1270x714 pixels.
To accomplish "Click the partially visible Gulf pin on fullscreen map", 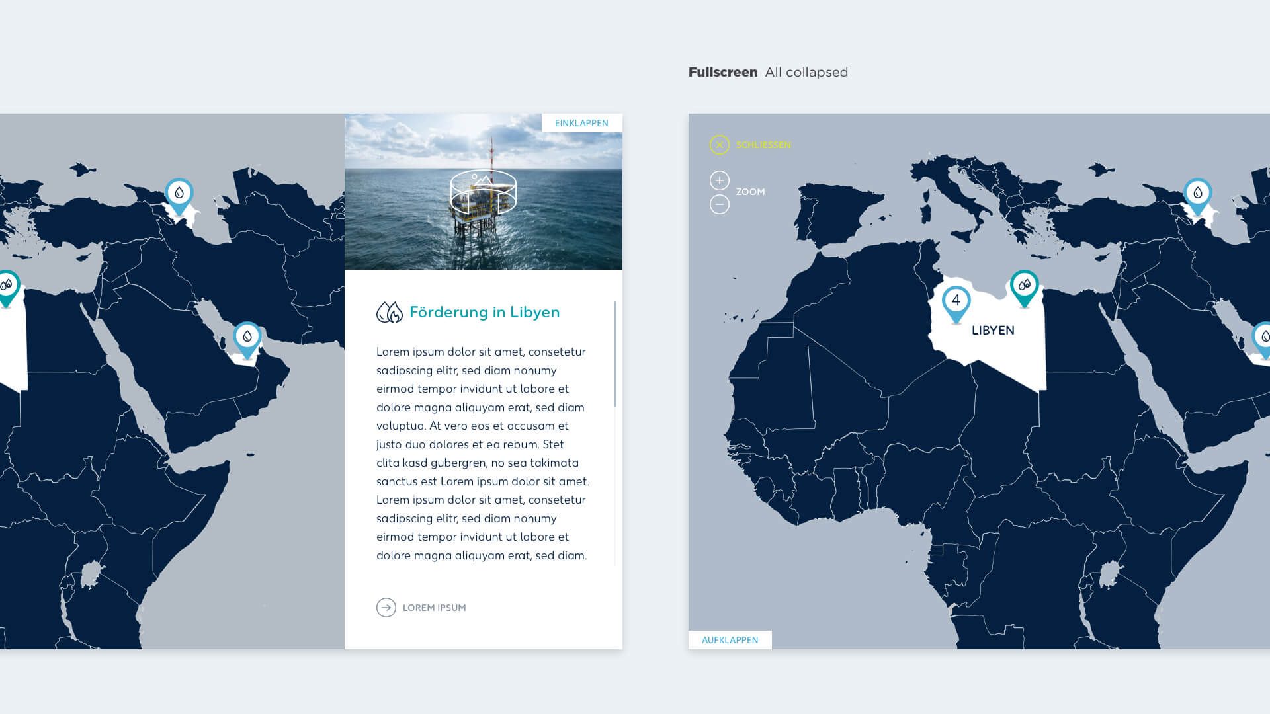I will 1261,339.
